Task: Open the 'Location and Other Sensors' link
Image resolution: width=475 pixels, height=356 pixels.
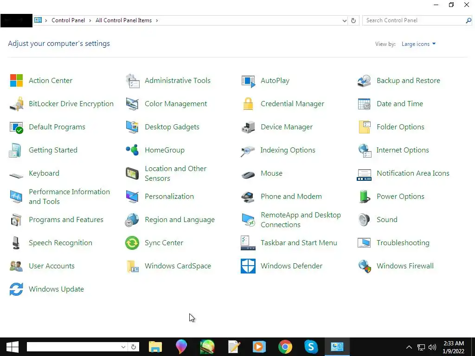Action: [175, 173]
